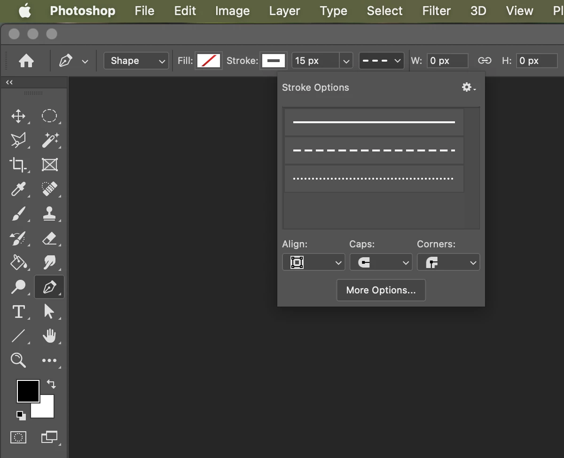Select the Line tool
This screenshot has width=564, height=458.
(x=18, y=336)
